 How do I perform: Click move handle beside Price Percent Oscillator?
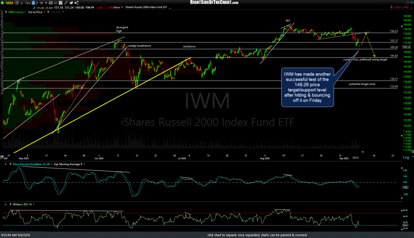10,164
